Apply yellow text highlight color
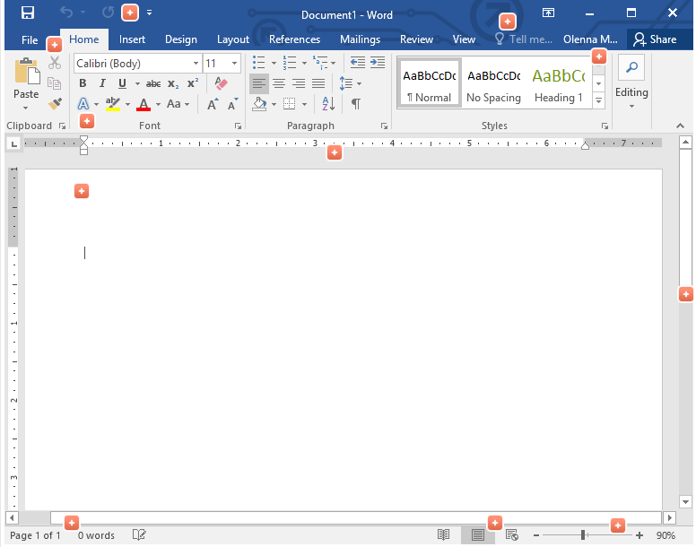This screenshot has width=696, height=547. point(113,104)
